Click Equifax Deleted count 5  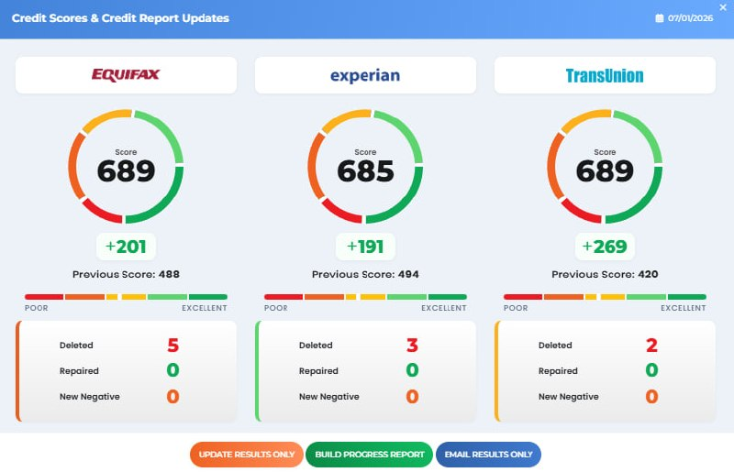172,346
